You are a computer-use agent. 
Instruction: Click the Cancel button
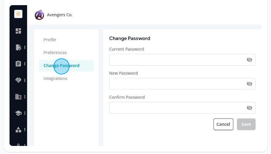(223, 124)
